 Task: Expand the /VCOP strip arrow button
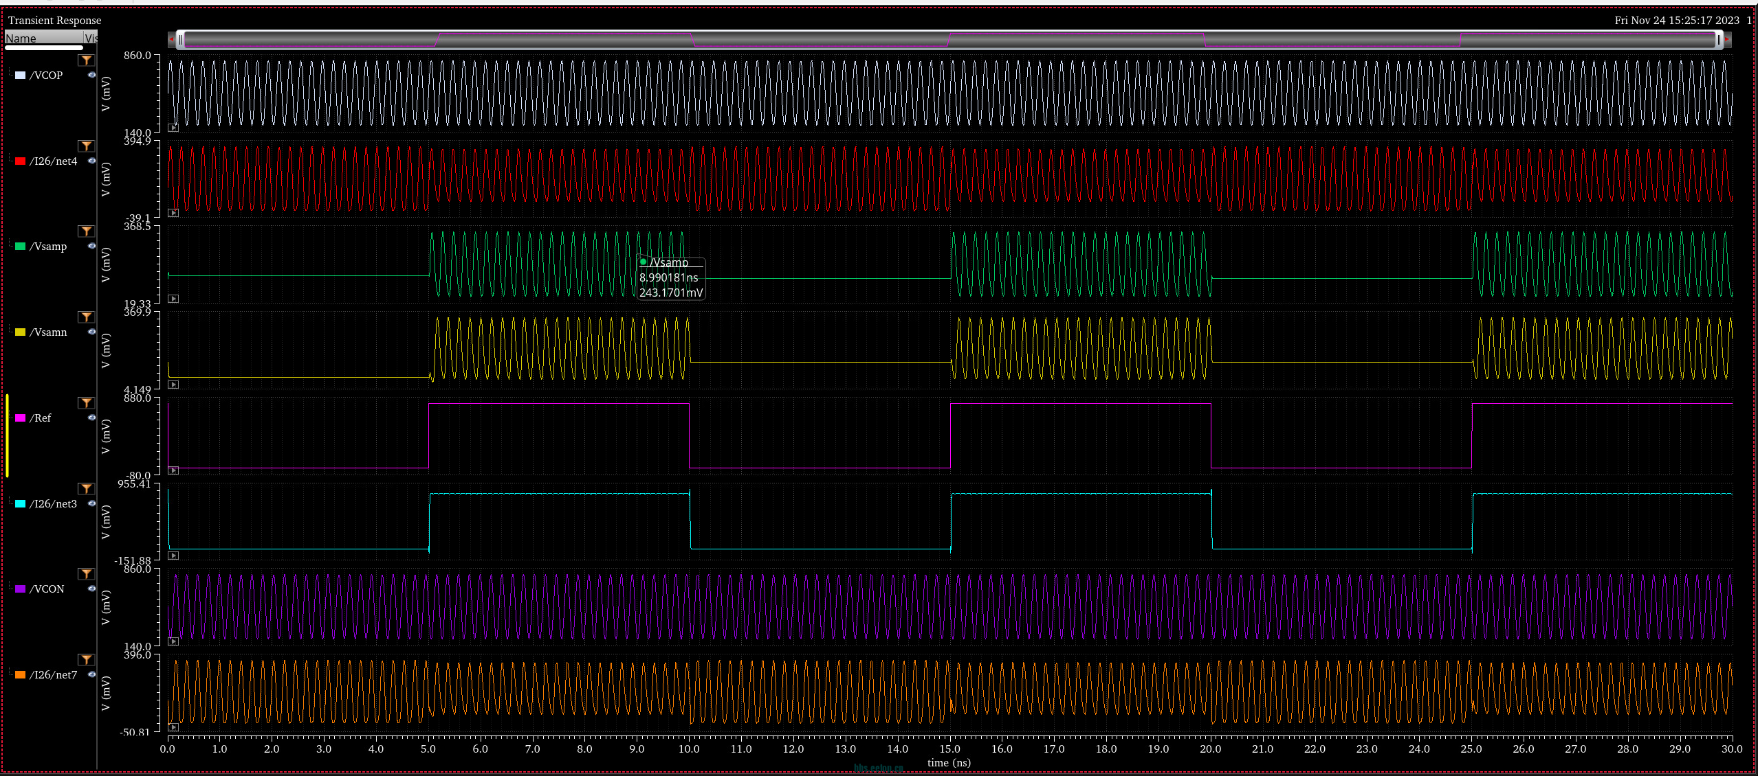point(173,128)
